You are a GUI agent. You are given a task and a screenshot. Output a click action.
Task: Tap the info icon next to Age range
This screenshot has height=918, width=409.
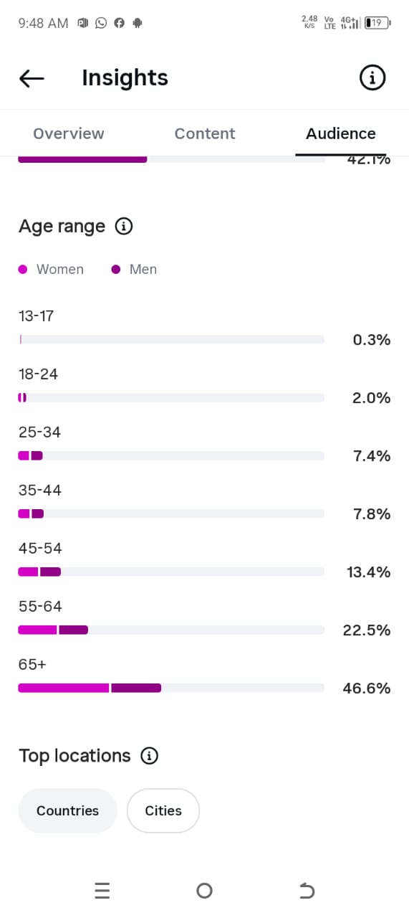point(124,227)
